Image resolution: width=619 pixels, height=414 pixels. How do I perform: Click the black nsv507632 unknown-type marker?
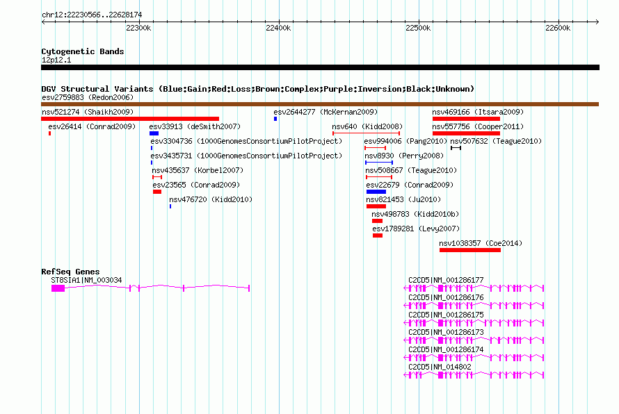pyautogui.click(x=456, y=148)
